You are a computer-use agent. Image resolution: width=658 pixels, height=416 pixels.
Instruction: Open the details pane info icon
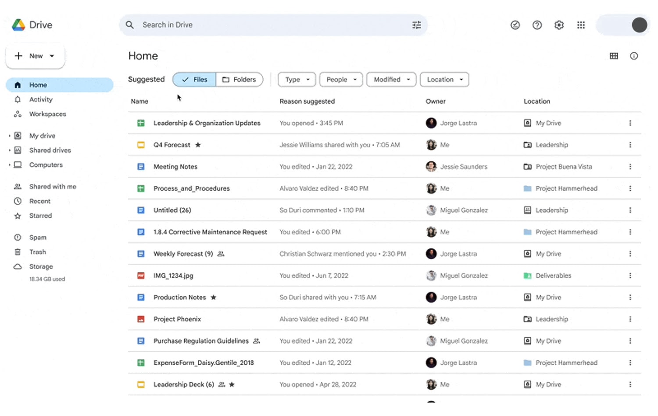(634, 56)
